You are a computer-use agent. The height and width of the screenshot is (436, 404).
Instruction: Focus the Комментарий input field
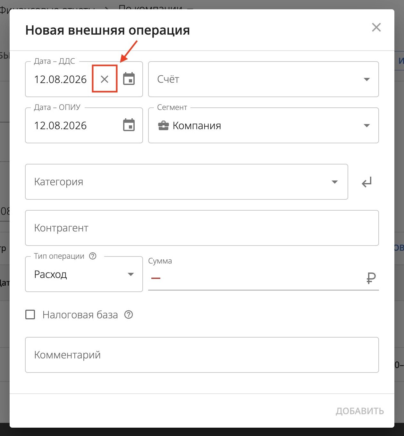pyautogui.click(x=202, y=355)
